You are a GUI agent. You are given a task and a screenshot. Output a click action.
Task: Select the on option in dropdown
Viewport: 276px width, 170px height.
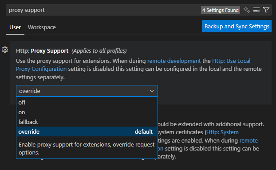coord(87,112)
